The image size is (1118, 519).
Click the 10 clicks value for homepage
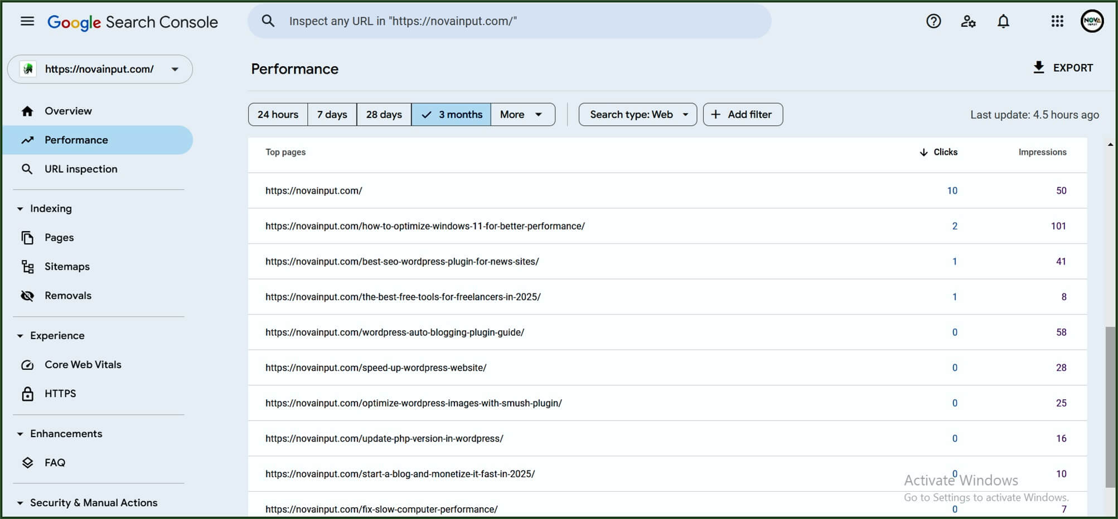[x=952, y=190]
